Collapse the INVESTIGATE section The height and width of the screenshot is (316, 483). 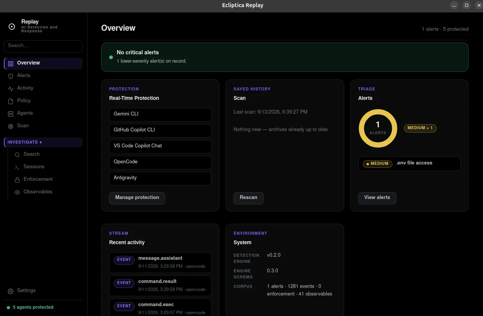tap(43, 142)
